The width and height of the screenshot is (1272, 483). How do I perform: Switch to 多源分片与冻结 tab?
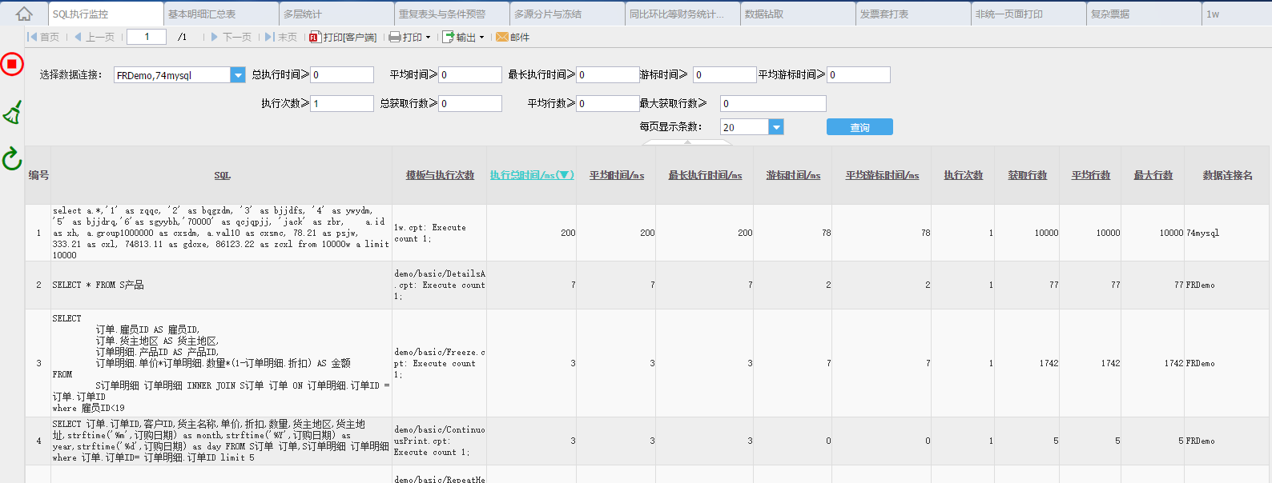tap(568, 14)
